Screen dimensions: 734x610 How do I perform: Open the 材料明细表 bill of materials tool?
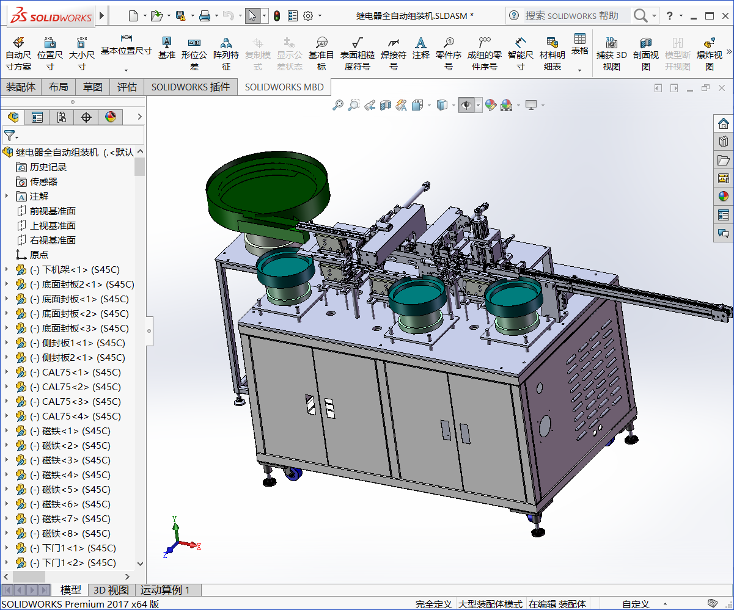point(552,53)
